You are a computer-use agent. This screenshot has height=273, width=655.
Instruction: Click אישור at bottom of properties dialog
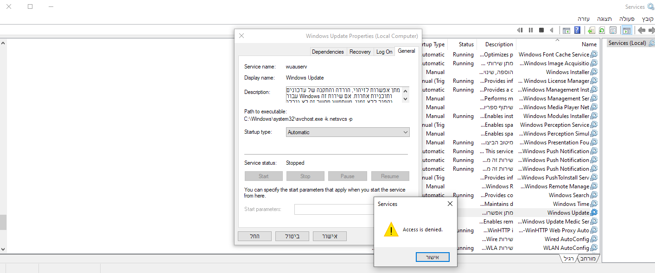tap(330, 236)
